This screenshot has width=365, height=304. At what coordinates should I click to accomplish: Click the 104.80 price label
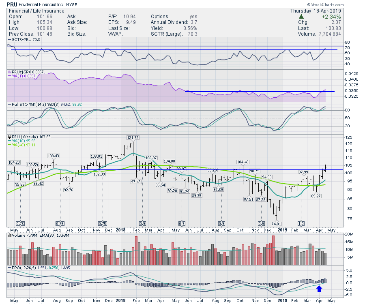(169, 161)
